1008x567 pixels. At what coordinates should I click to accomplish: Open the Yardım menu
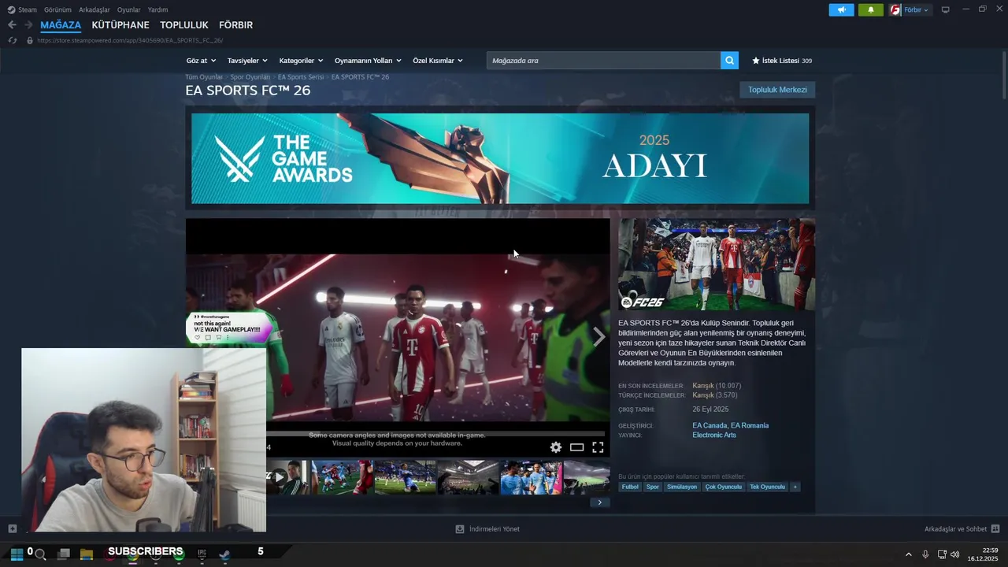(157, 9)
